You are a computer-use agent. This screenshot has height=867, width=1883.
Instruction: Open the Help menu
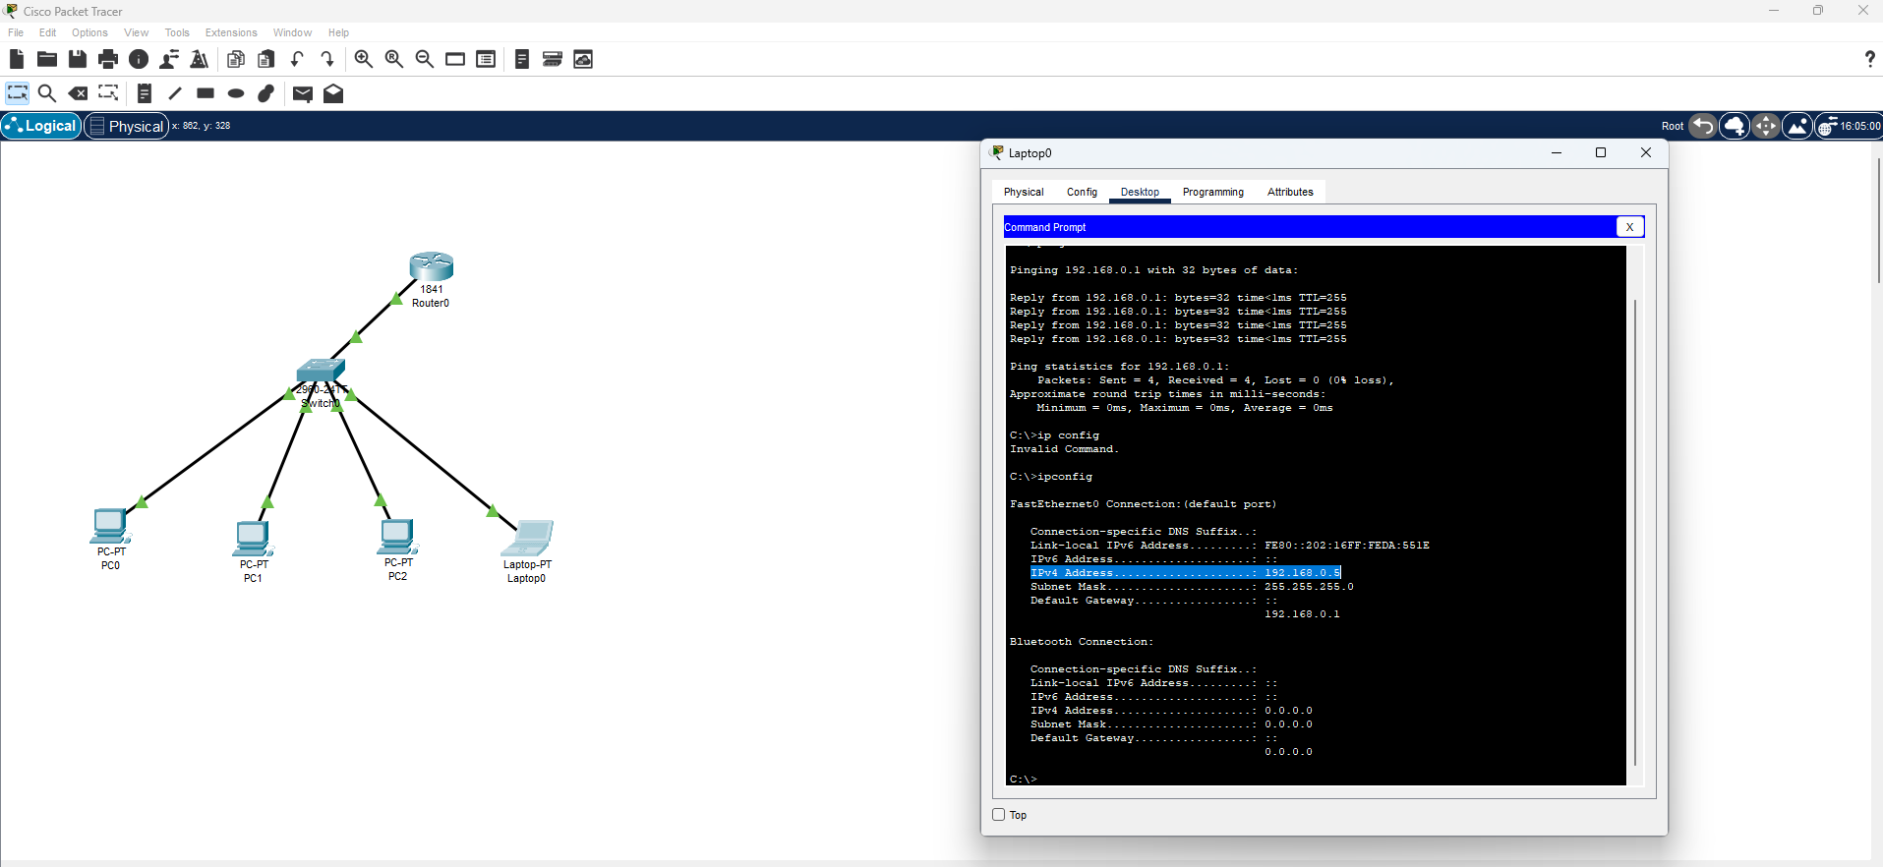(x=338, y=32)
